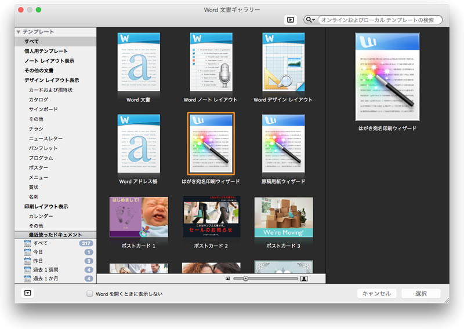
Task: Click calendar icon next to 昨日
Action: click(x=27, y=261)
